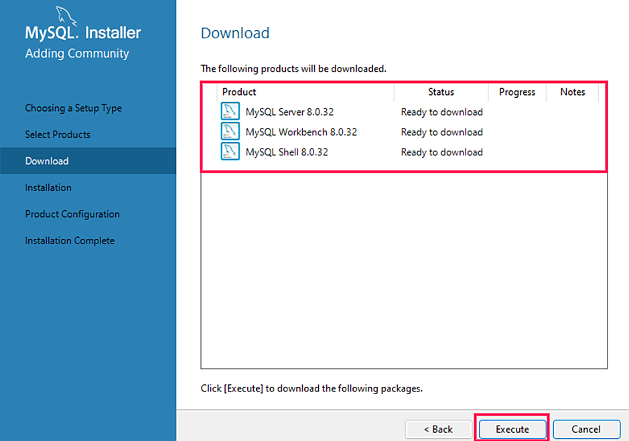This screenshot has width=629, height=441.
Task: Select the MySQL Server 8.0.32 row
Action: (x=404, y=112)
